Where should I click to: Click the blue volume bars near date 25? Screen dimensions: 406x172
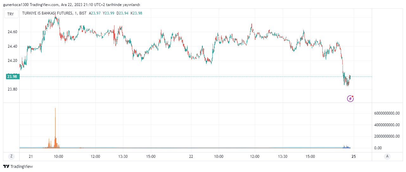pyautogui.click(x=346, y=147)
